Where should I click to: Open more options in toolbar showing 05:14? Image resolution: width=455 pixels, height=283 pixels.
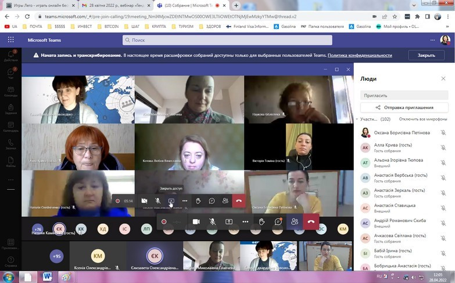pyautogui.click(x=185, y=201)
